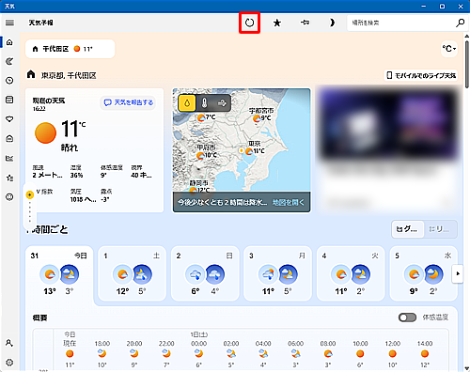Open Home forecast in sidebar
470x372 pixels.
(x=9, y=42)
